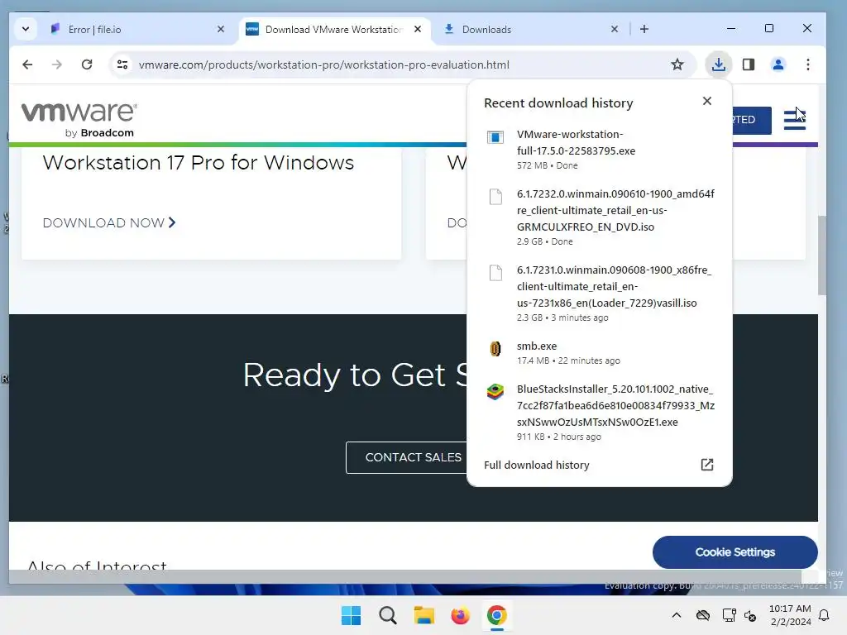Click the BlueStacks installer icon
Screen dimensions: 847x635
(x=495, y=391)
